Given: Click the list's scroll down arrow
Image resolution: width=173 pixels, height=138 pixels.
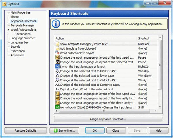Looking at the screenshot, I should pos(160,107).
